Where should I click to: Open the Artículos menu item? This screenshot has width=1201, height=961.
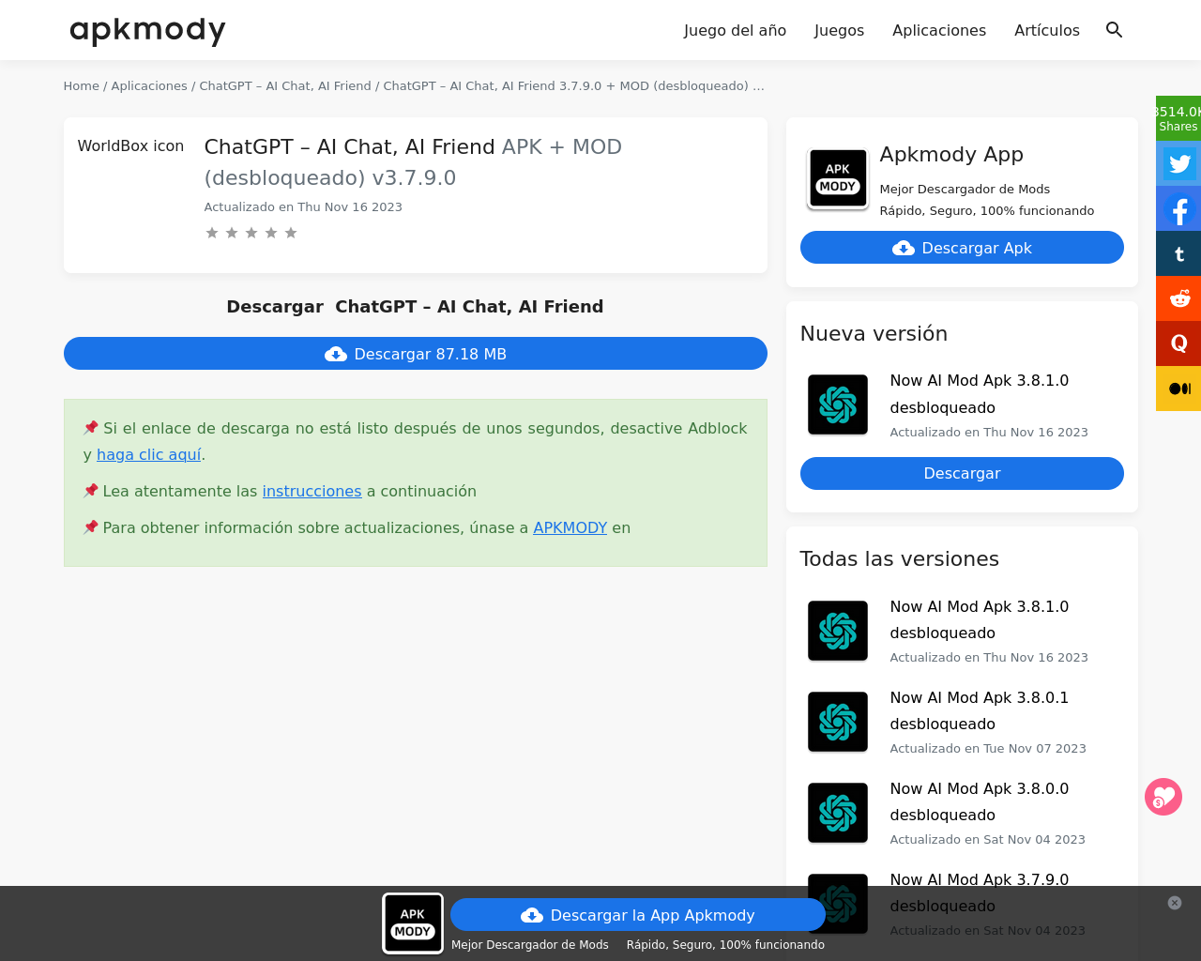point(1047,30)
